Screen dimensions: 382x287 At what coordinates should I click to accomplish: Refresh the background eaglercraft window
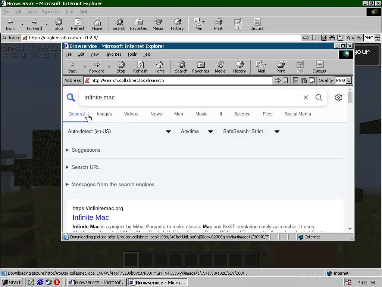(78, 24)
